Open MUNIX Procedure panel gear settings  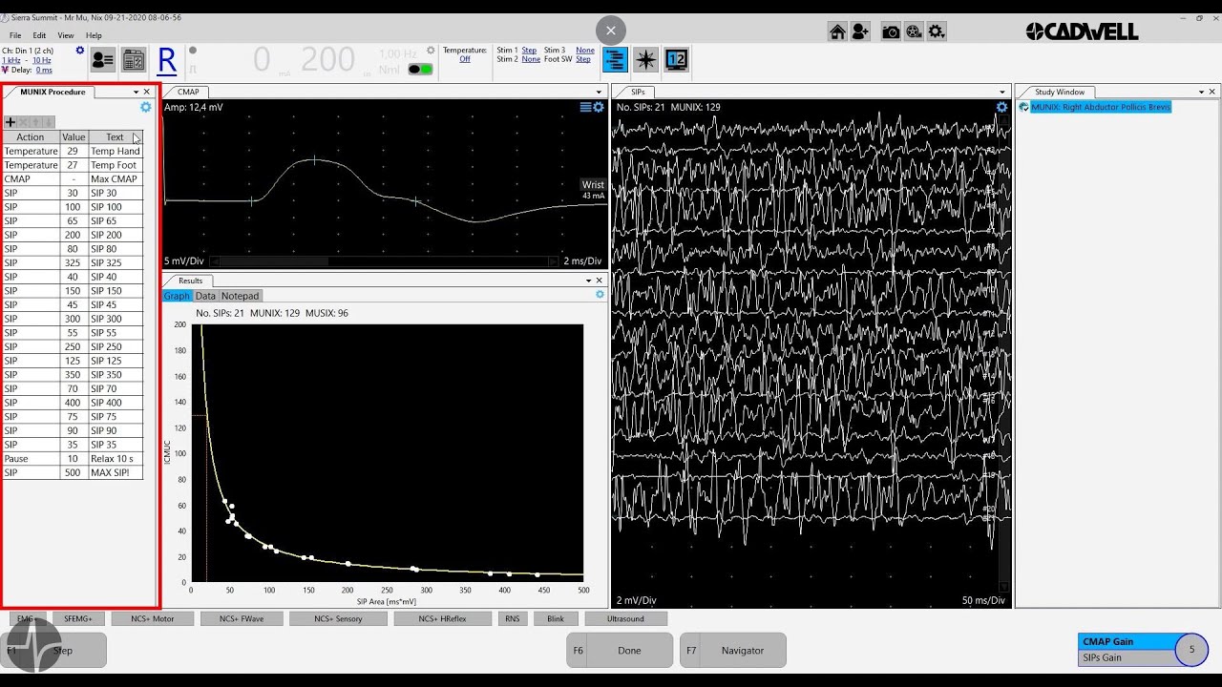[146, 107]
